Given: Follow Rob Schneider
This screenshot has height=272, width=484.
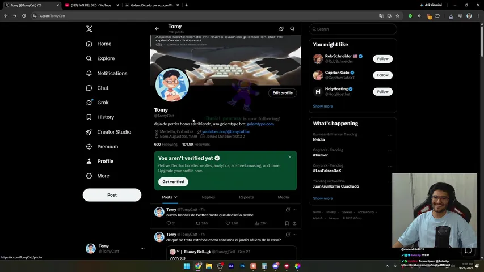Looking at the screenshot, I should (383, 59).
